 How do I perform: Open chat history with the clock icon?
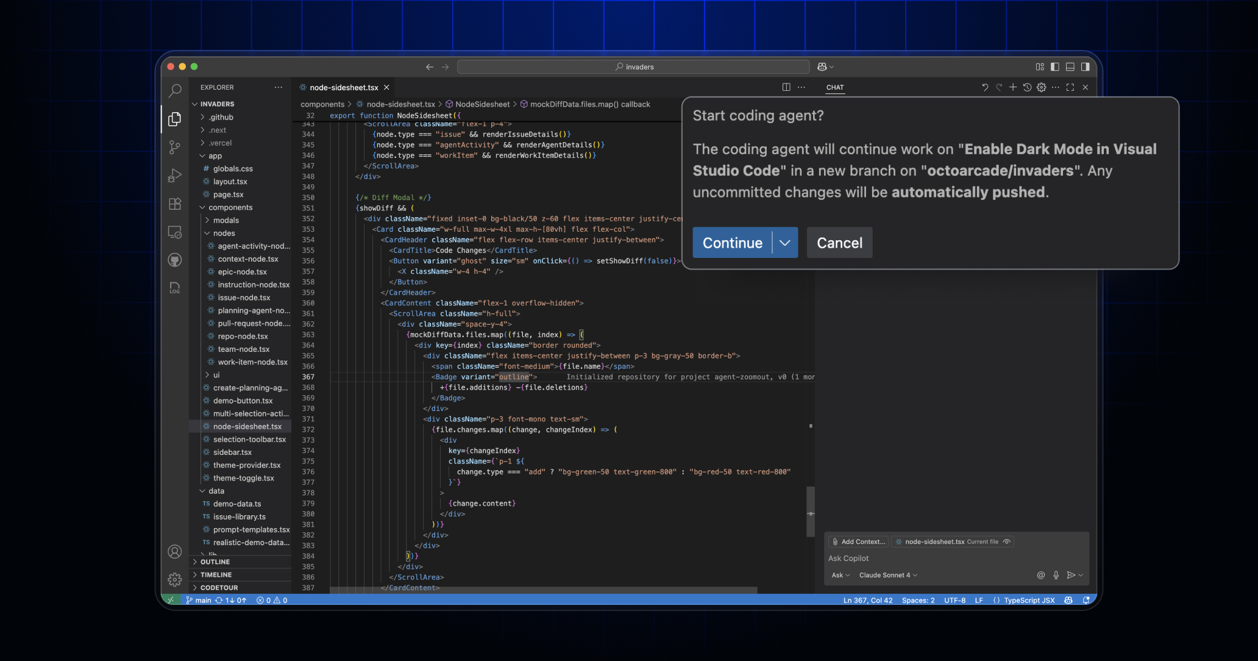1027,87
